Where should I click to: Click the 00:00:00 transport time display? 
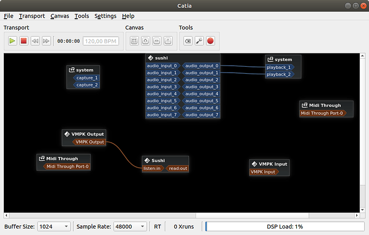68,41
